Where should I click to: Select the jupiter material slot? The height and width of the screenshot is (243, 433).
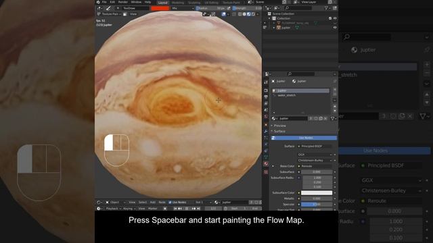click(300, 90)
